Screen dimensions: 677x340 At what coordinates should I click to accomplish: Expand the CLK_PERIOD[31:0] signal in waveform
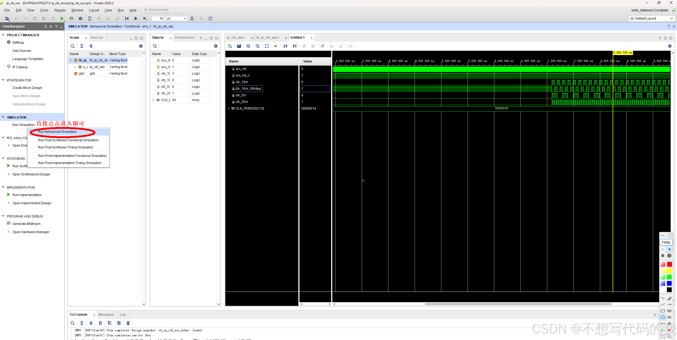point(229,108)
